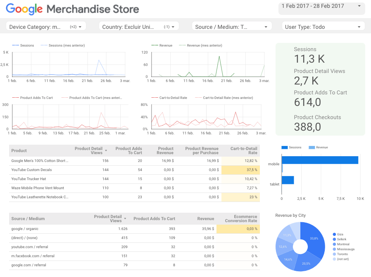Screen dimensions: 371x277
Task: Click the Revenue peak on the revenue chart
Action: [219, 56]
